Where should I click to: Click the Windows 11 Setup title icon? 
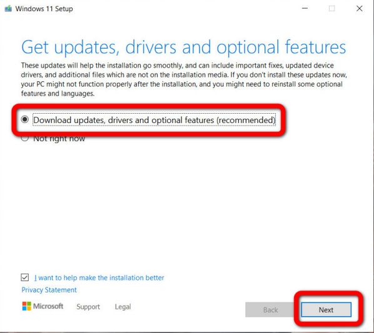coord(8,9)
